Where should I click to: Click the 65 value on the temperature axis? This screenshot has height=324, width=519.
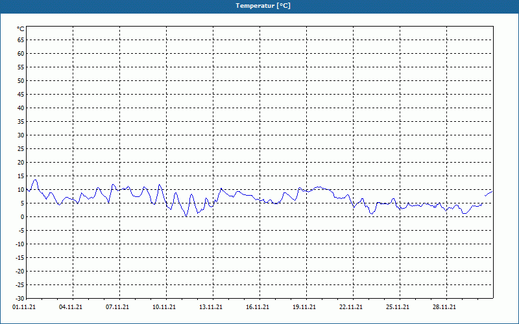point(21,40)
